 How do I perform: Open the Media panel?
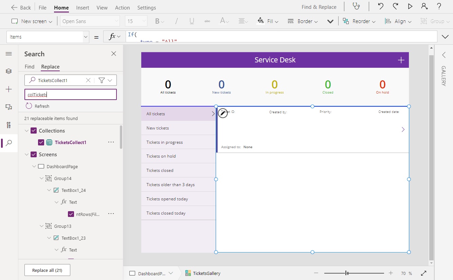[x=8, y=107]
